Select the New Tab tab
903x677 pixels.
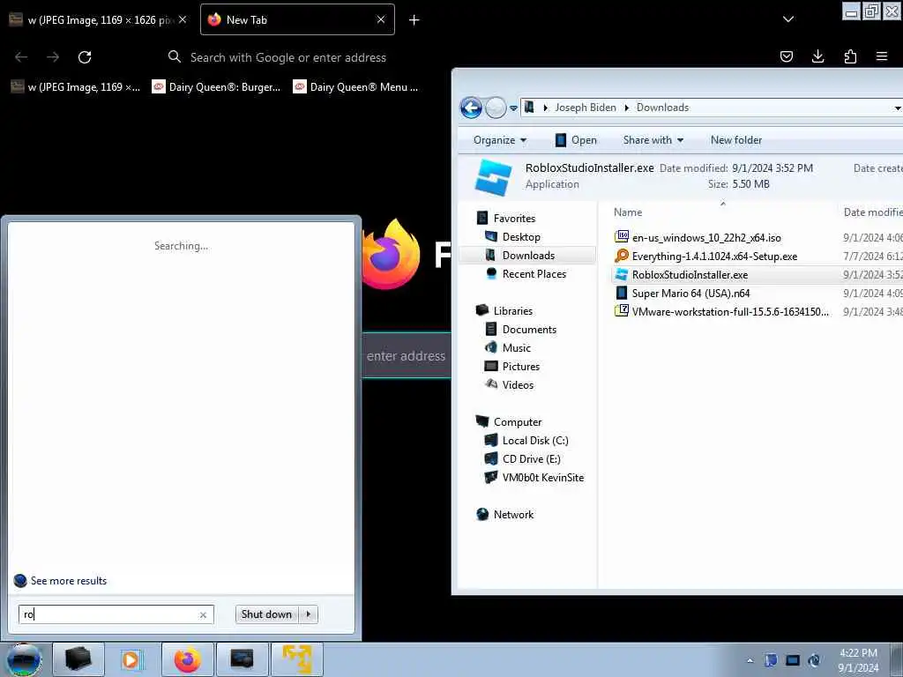pos(297,20)
